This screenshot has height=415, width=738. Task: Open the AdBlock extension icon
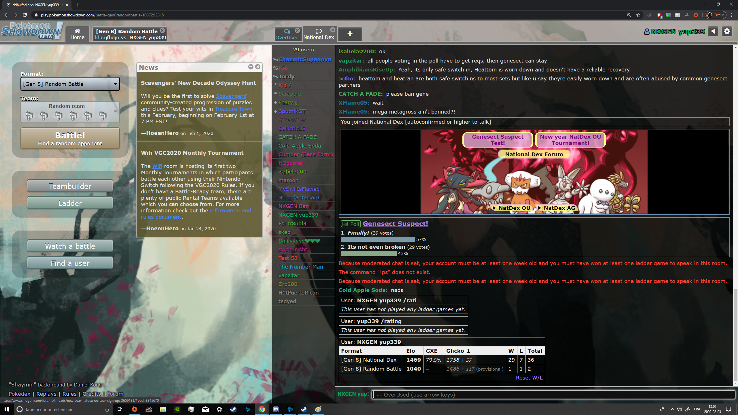point(659,15)
